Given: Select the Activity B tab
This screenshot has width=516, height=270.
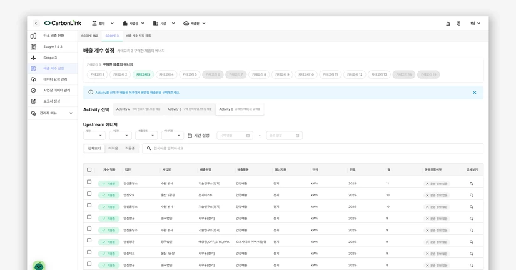Looking at the screenshot, I should click(x=190, y=109).
